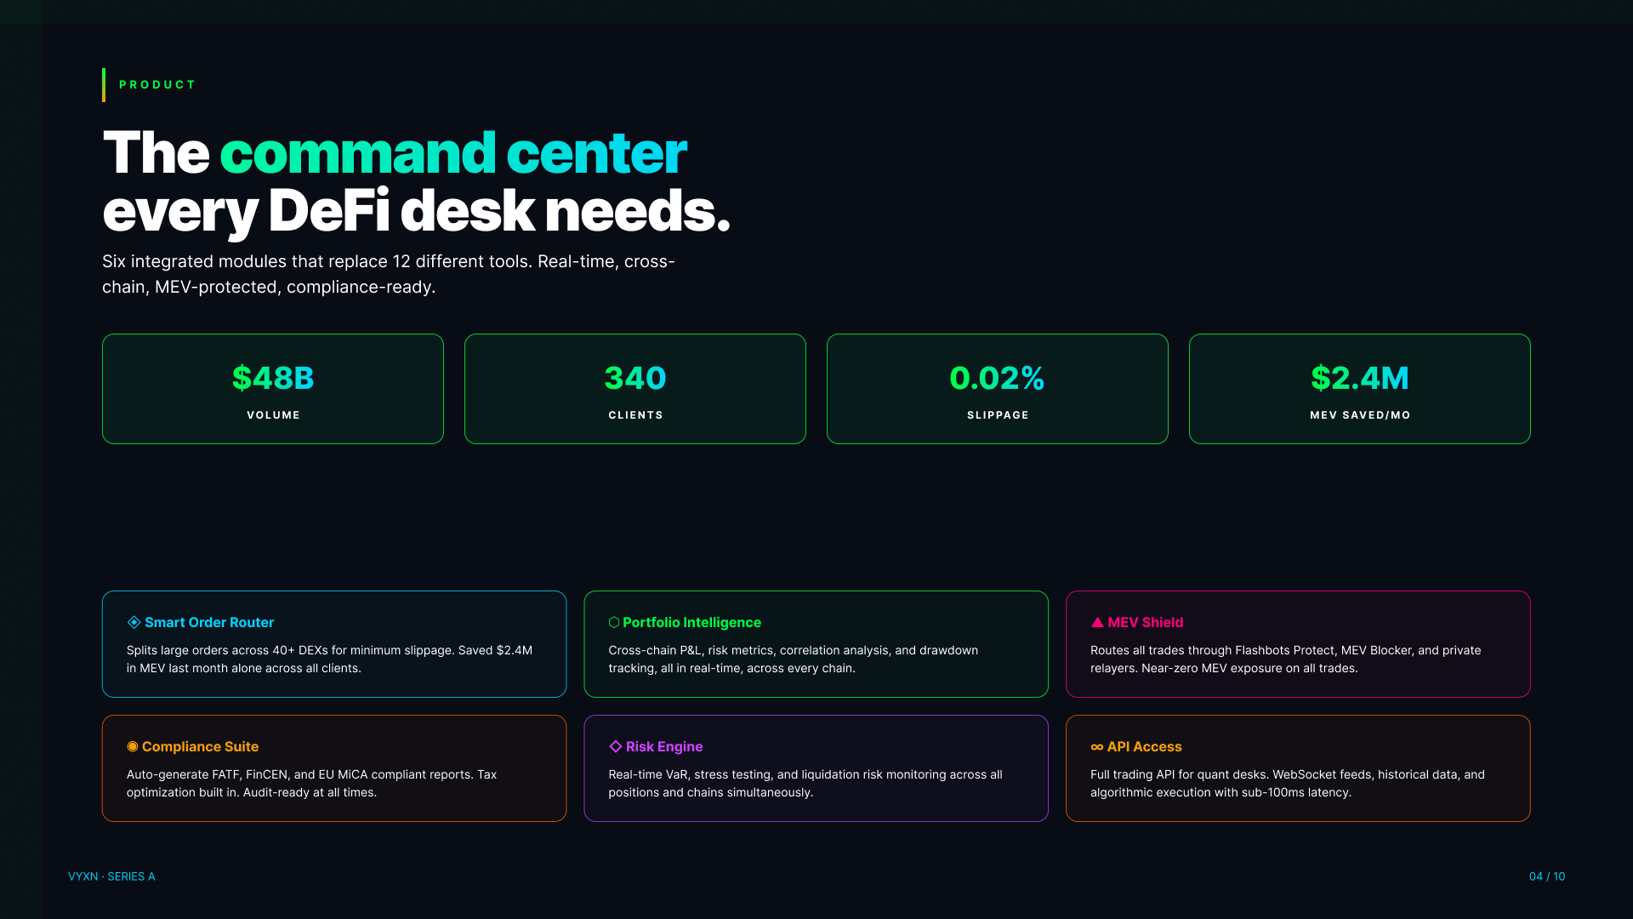Click the Smart Order Router diamond icon

(134, 622)
